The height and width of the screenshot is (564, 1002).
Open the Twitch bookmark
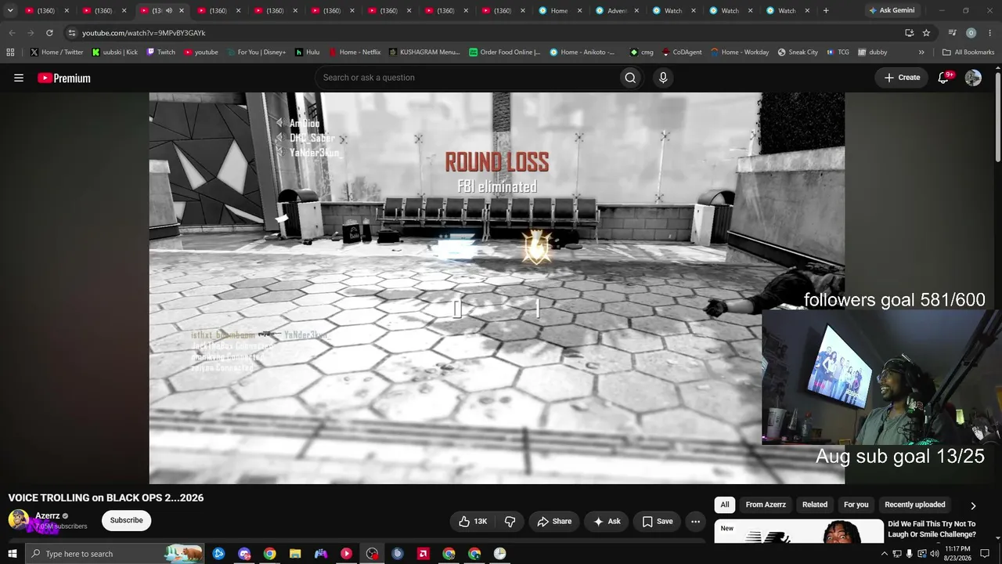(x=161, y=52)
